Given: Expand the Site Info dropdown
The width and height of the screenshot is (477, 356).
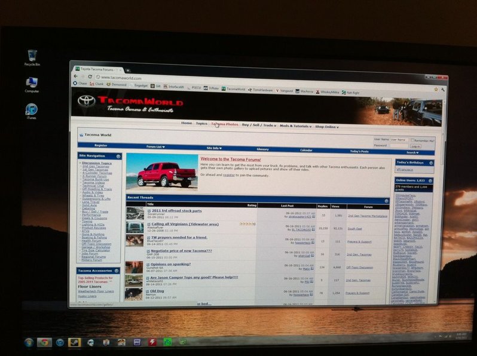Looking at the screenshot, I should 214,148.
